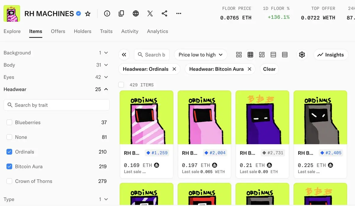Open Price low to high sort dropdown
Screen dimensions: 355x206
pos(201,55)
